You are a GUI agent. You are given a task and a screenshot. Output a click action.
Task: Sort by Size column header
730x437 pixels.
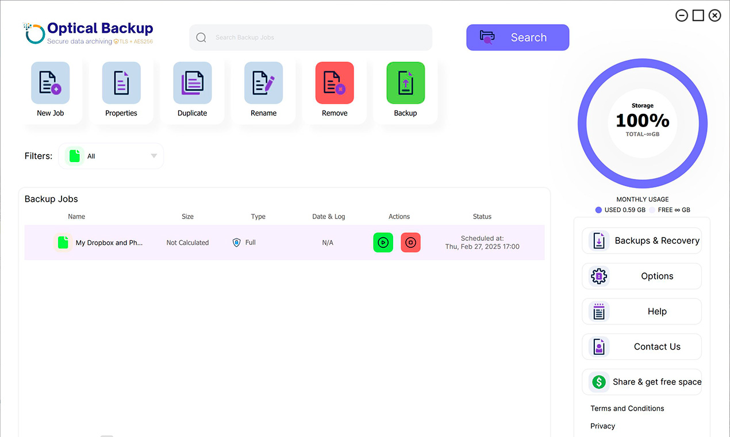click(x=187, y=217)
